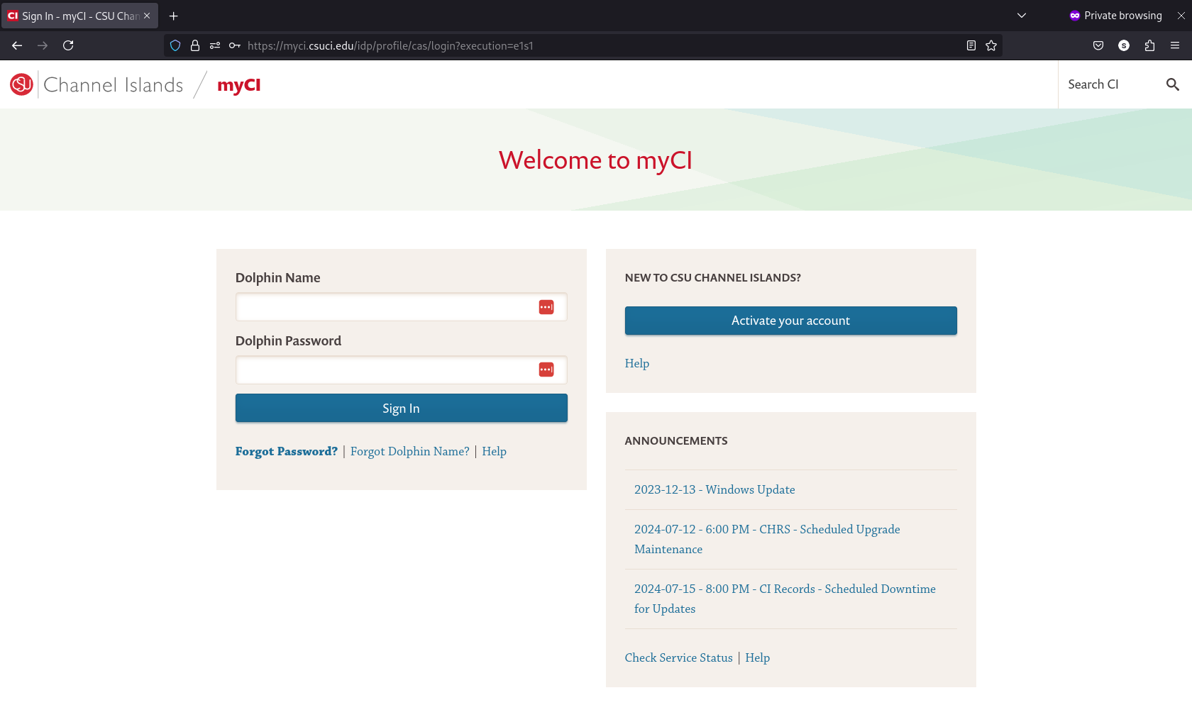Open Help link in Announcements panel

tap(758, 658)
